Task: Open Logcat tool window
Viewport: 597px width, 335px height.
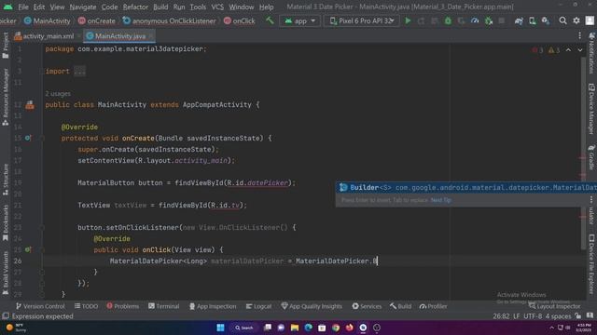Action: 258,306
